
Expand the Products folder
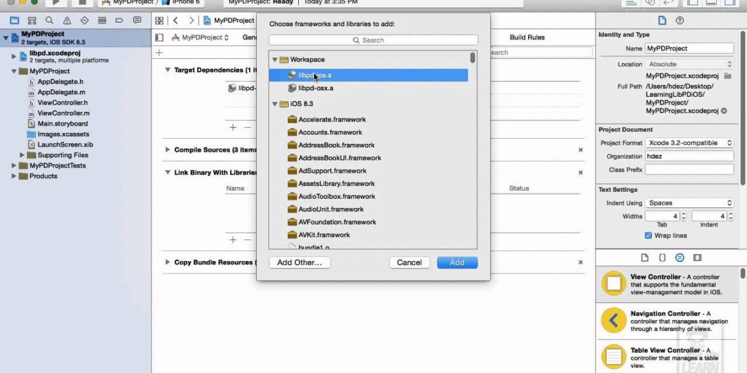tap(14, 176)
